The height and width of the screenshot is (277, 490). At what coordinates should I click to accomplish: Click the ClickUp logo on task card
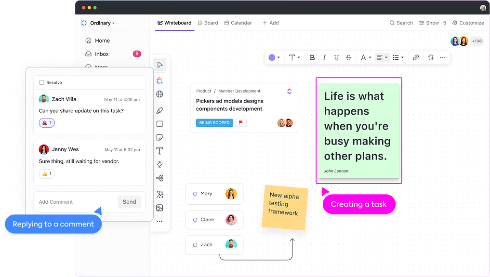290,91
